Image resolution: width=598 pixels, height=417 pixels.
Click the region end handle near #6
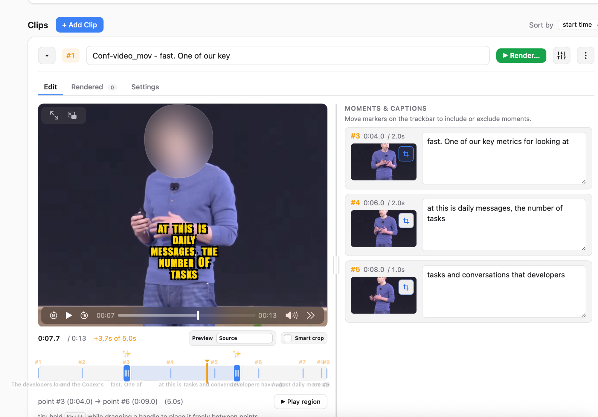coord(237,373)
